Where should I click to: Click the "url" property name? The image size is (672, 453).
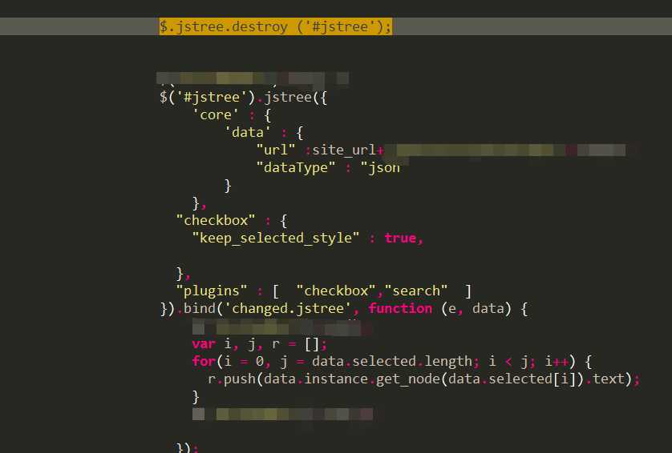276,150
